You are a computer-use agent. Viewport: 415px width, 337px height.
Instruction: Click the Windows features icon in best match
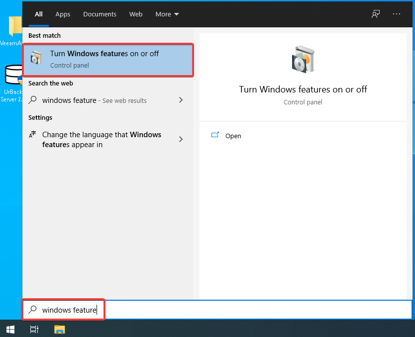click(36, 57)
